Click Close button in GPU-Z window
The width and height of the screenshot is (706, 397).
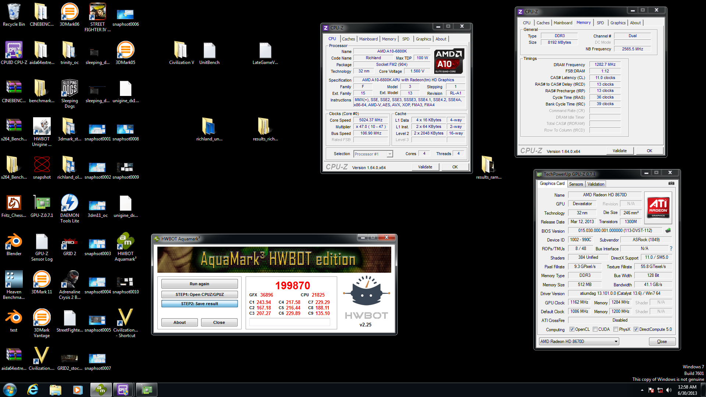click(662, 341)
